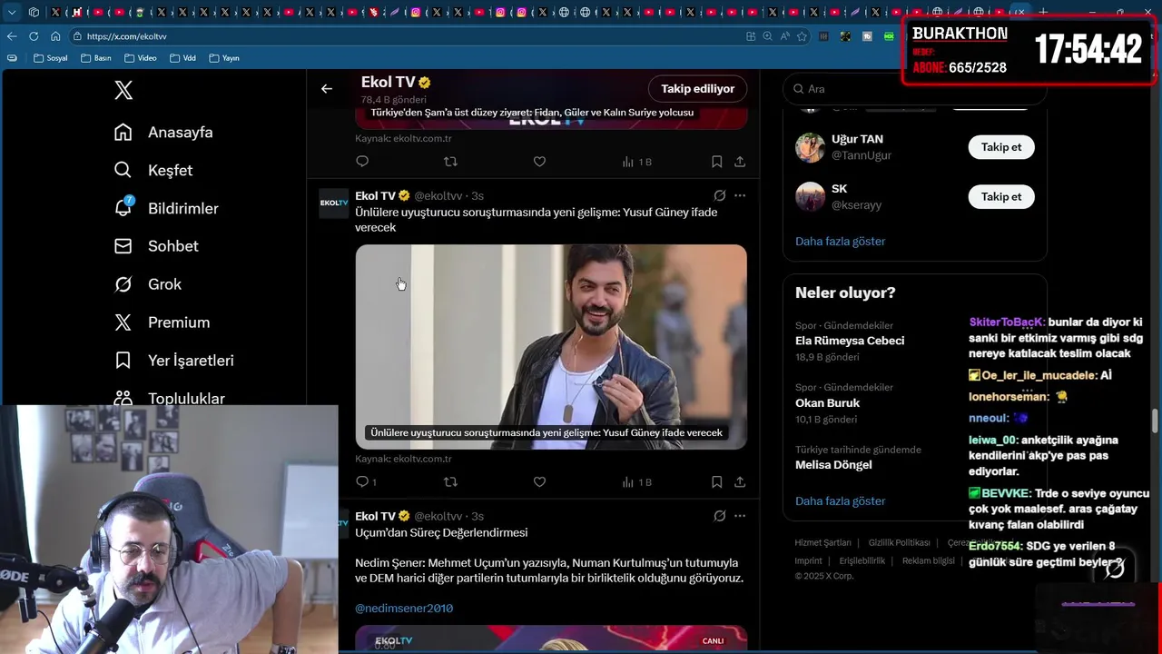Open the Imprint footer link

coord(808,561)
